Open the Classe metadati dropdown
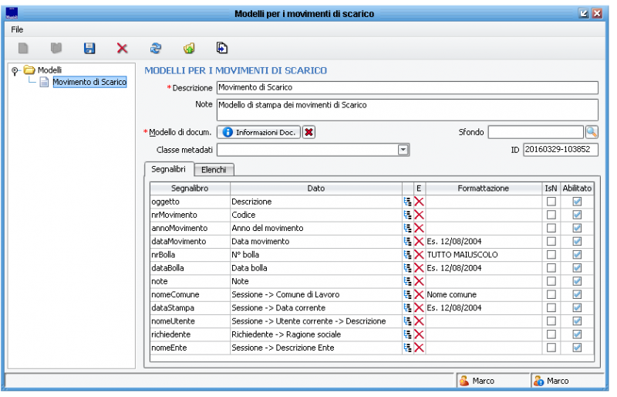617x397 pixels. pyautogui.click(x=403, y=150)
